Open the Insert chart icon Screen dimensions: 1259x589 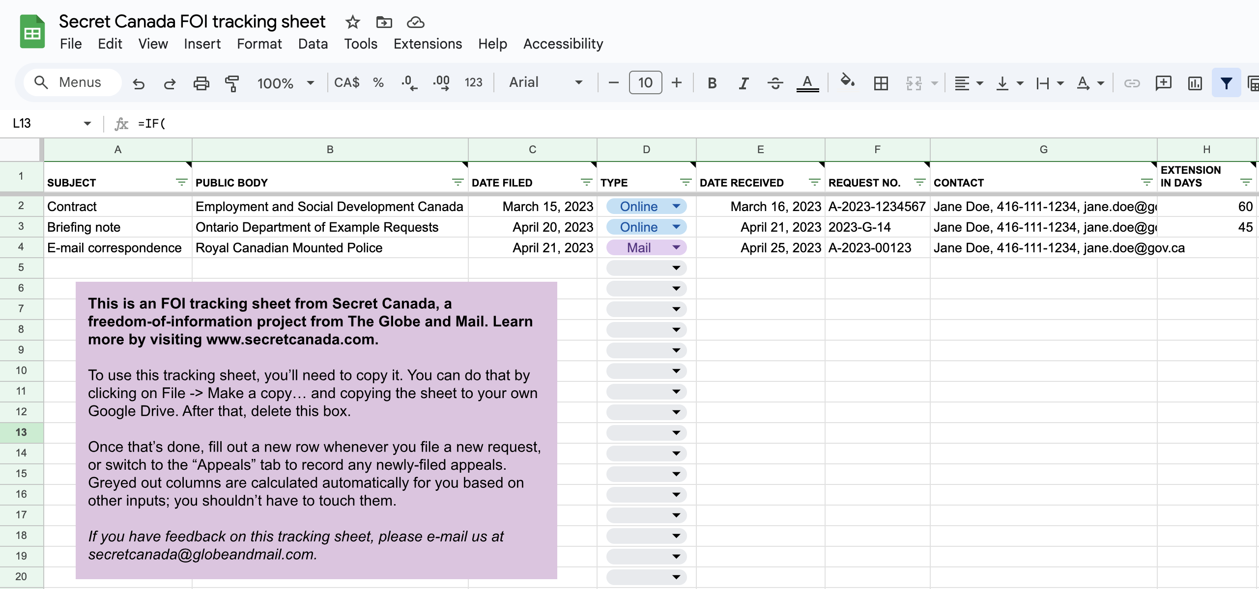click(x=1195, y=83)
